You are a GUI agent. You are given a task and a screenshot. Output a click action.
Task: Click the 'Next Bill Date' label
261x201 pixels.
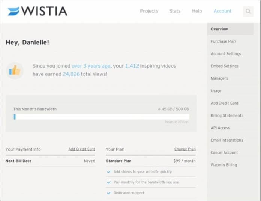pos(18,161)
